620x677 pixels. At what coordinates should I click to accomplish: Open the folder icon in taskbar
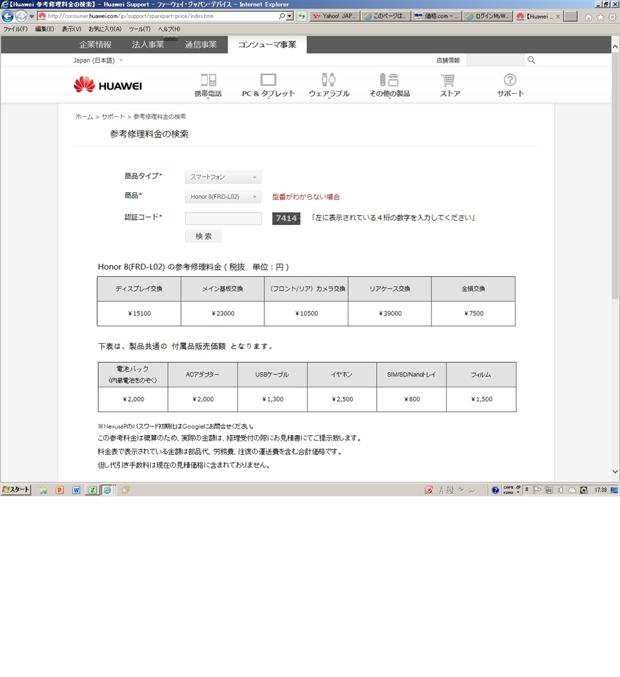[43, 490]
